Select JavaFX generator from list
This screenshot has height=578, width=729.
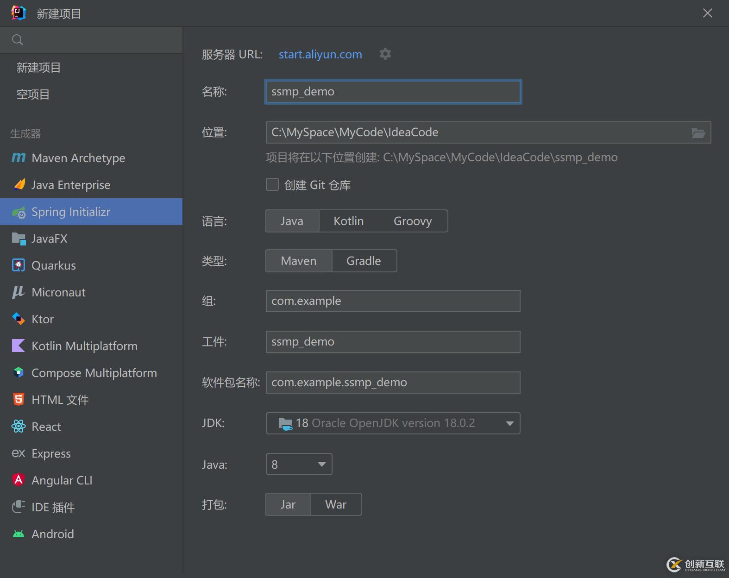pos(49,239)
